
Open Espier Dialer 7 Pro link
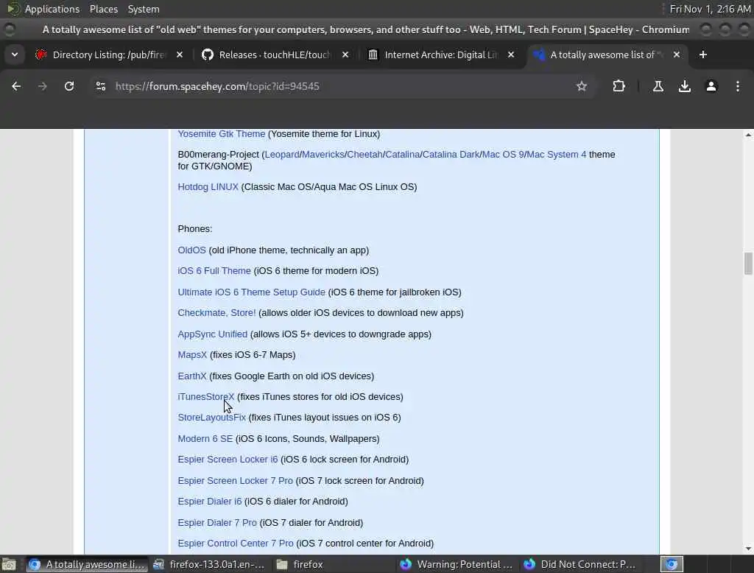(x=217, y=522)
